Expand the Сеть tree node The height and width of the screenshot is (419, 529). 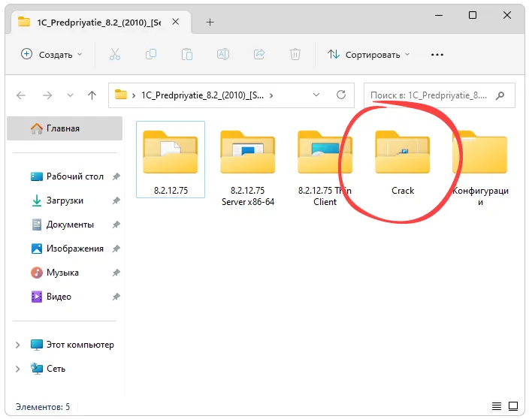[x=17, y=369]
